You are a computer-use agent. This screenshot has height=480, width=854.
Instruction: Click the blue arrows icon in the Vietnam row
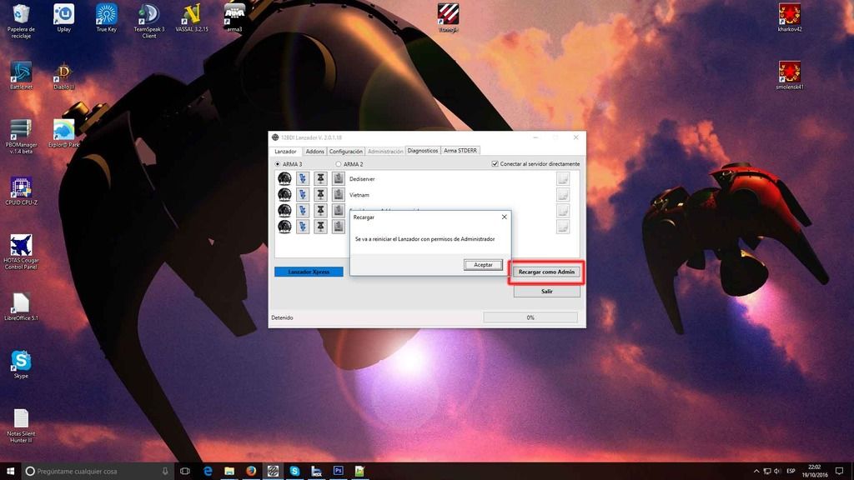tap(303, 194)
